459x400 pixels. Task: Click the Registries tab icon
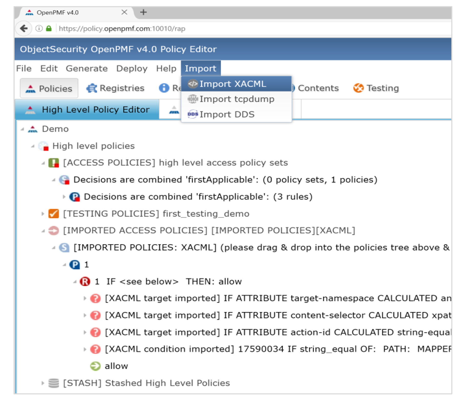tap(92, 88)
